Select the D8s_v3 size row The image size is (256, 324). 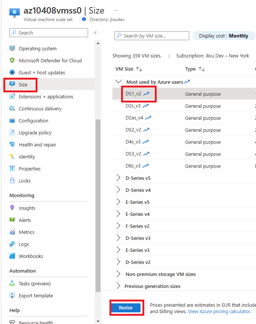(184, 166)
